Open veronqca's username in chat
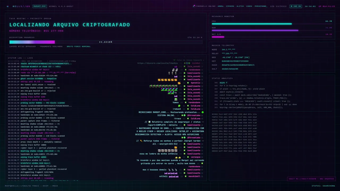This screenshot has width=340, height=191. pyautogui.click(x=195, y=157)
